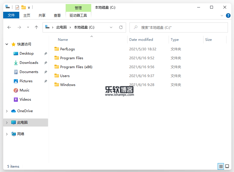The height and width of the screenshot is (172, 234).
Task: Unpin Pictures from Quick Access
Action: [x=45, y=81]
